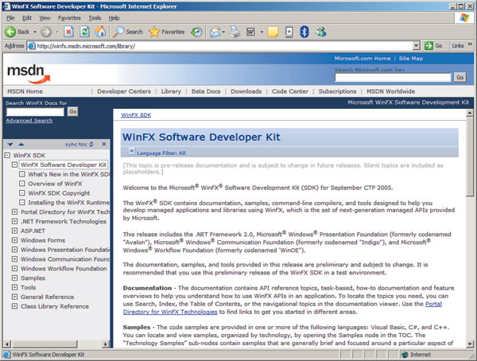
Task: Open the Advanced Search link
Action: [x=29, y=121]
